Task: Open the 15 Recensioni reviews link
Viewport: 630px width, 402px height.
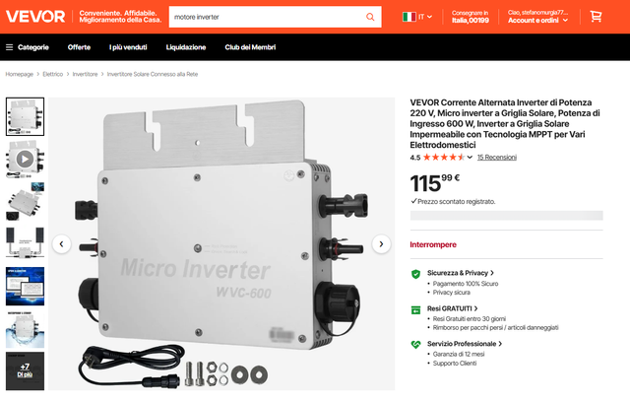Action: pos(496,158)
